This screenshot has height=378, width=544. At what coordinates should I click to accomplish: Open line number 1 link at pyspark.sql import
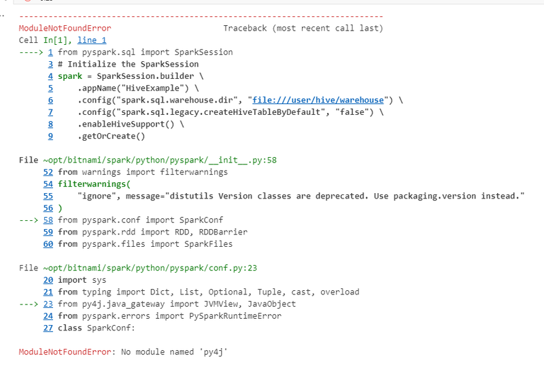(50, 52)
